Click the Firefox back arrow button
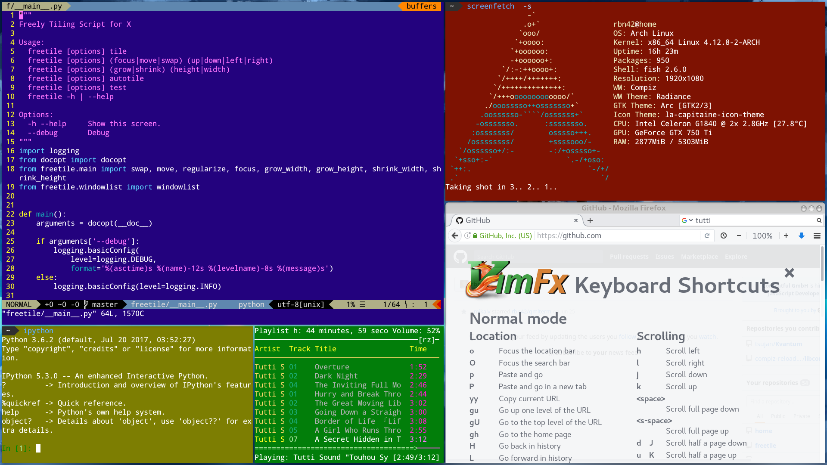Image resolution: width=827 pixels, height=465 pixels. (455, 236)
